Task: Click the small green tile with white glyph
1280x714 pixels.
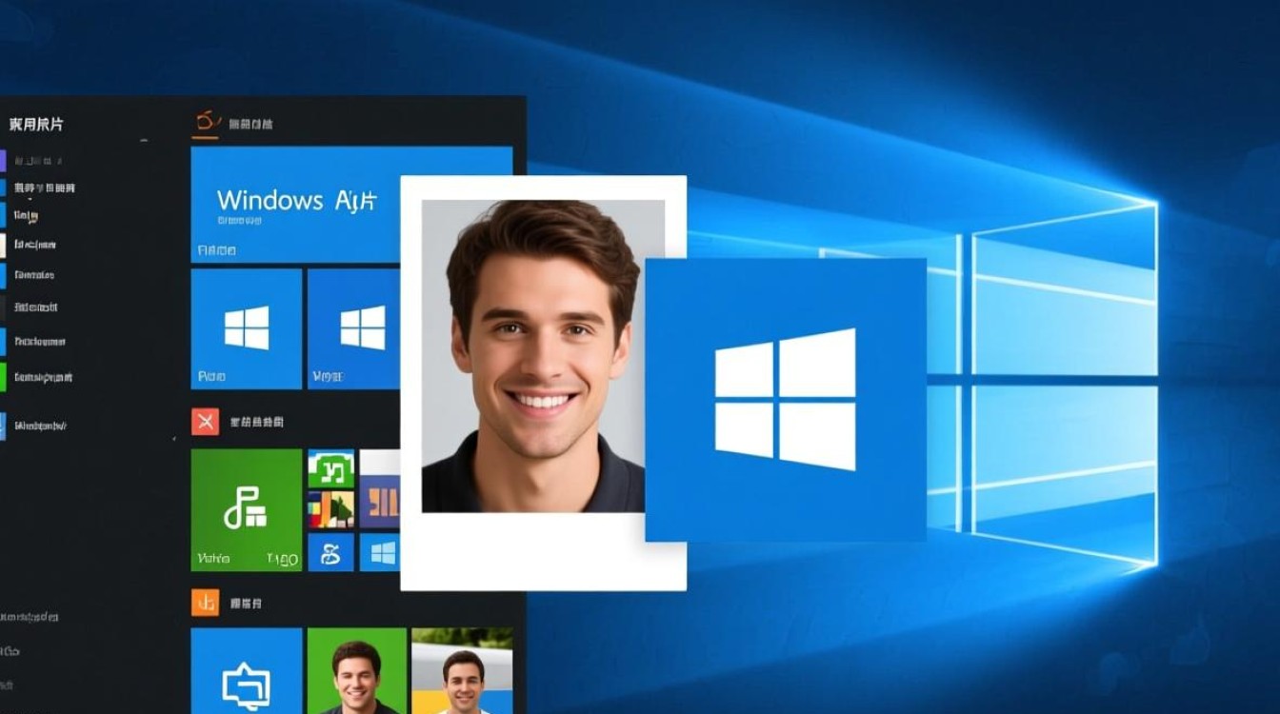Action: click(330, 468)
